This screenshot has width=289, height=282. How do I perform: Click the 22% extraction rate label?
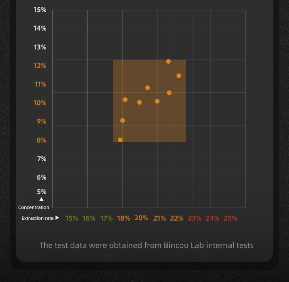(176, 218)
